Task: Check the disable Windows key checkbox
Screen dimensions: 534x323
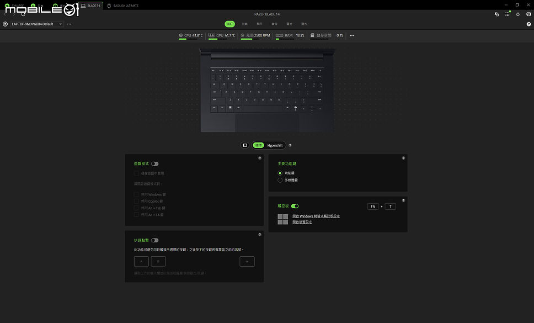Action: [x=137, y=194]
